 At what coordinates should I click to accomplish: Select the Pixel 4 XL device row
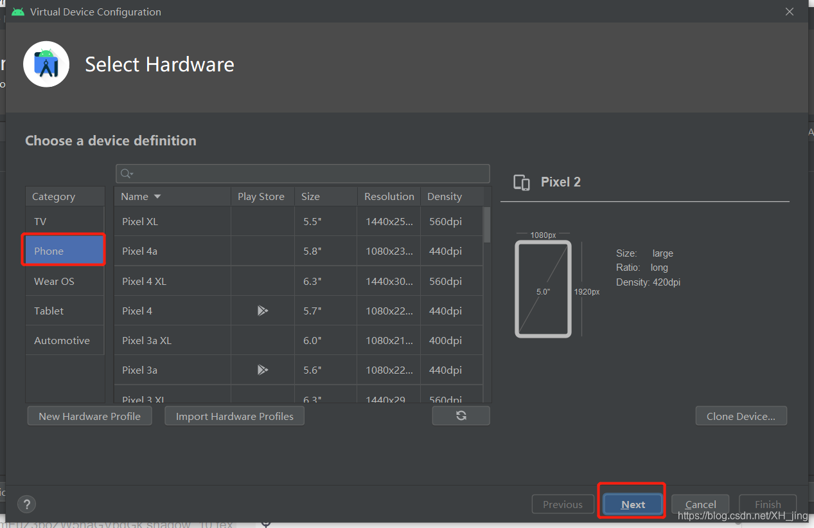click(299, 281)
